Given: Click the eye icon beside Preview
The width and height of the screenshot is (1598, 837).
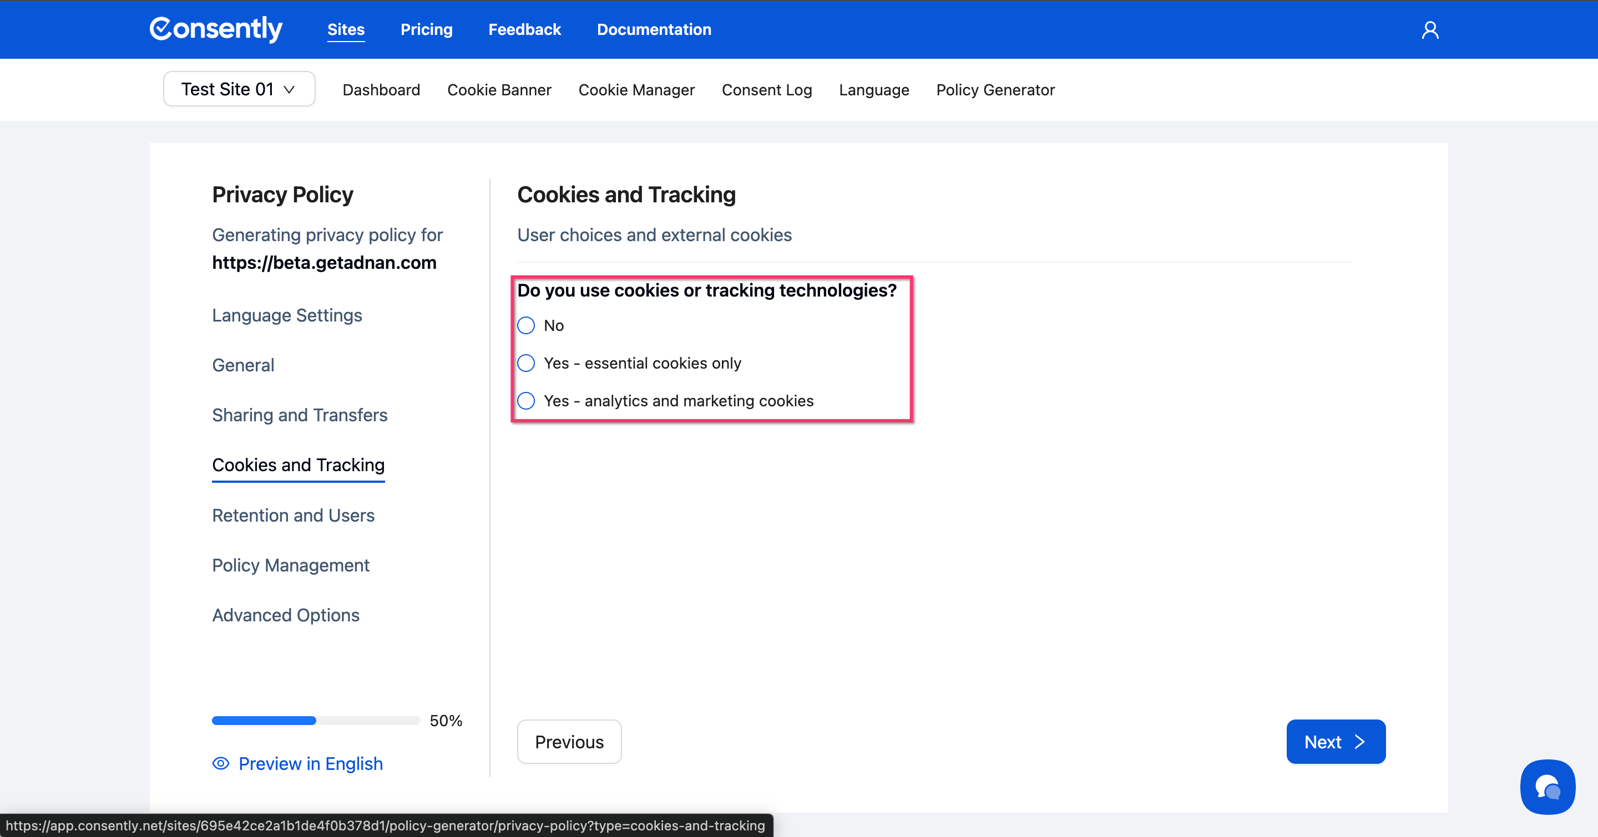Looking at the screenshot, I should point(221,763).
